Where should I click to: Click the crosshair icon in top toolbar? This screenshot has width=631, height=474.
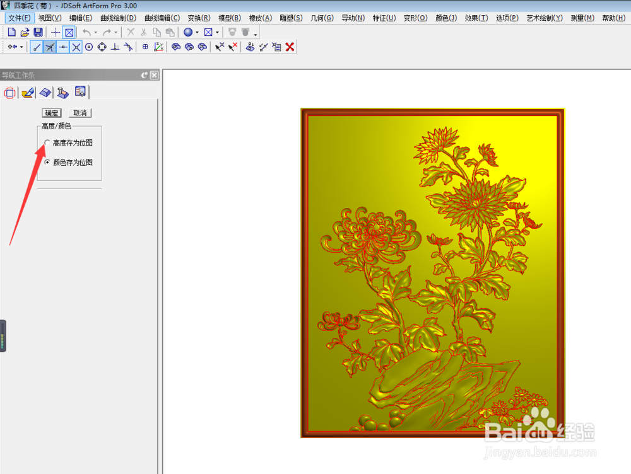point(56,32)
